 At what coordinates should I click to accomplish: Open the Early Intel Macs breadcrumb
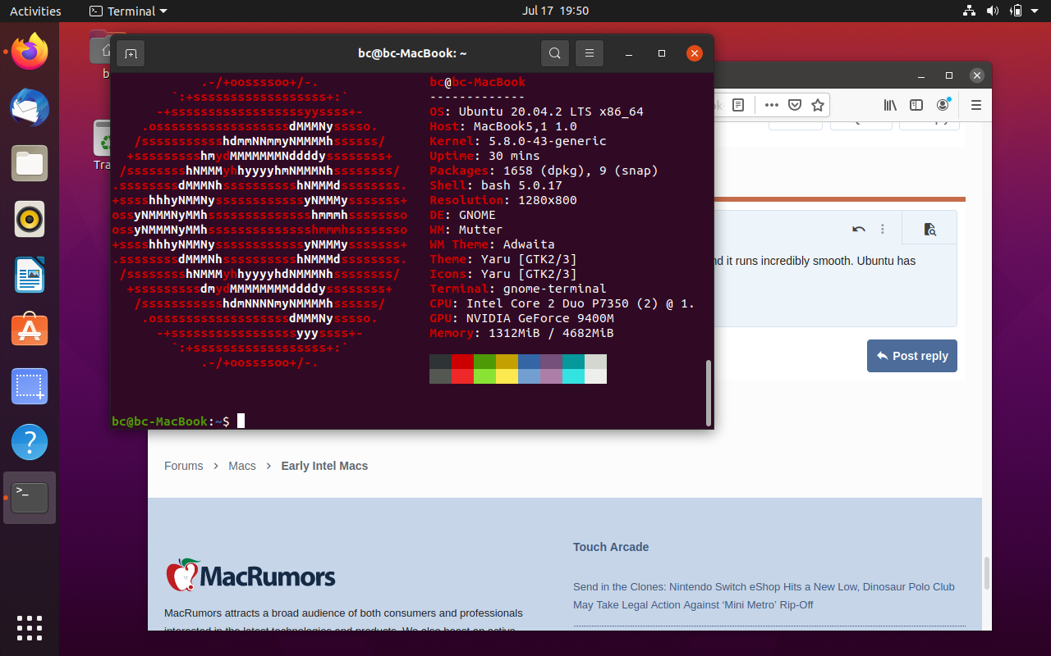point(324,466)
